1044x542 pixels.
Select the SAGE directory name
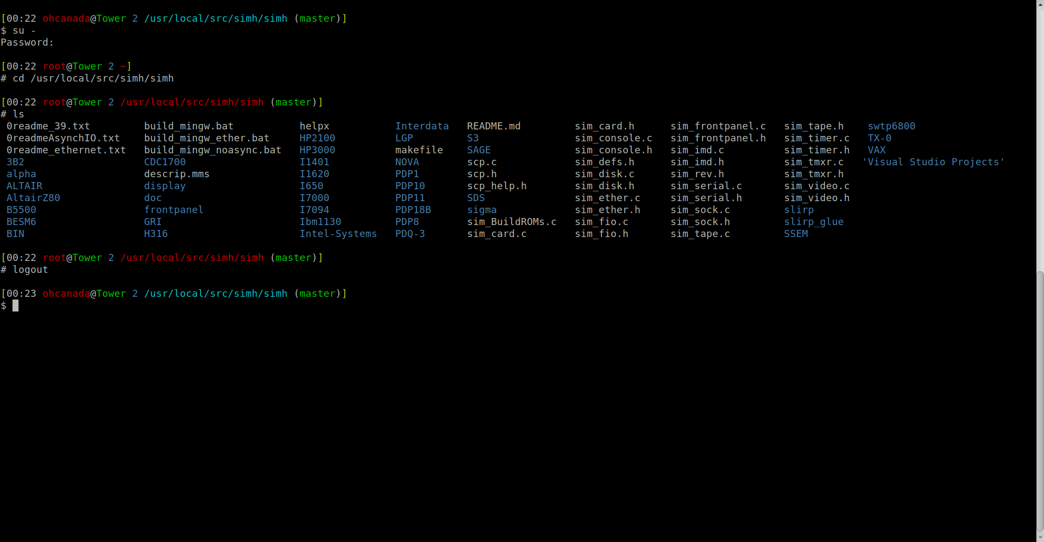click(479, 150)
